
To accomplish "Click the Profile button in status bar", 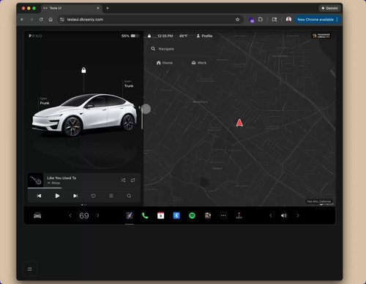I will [x=204, y=36].
